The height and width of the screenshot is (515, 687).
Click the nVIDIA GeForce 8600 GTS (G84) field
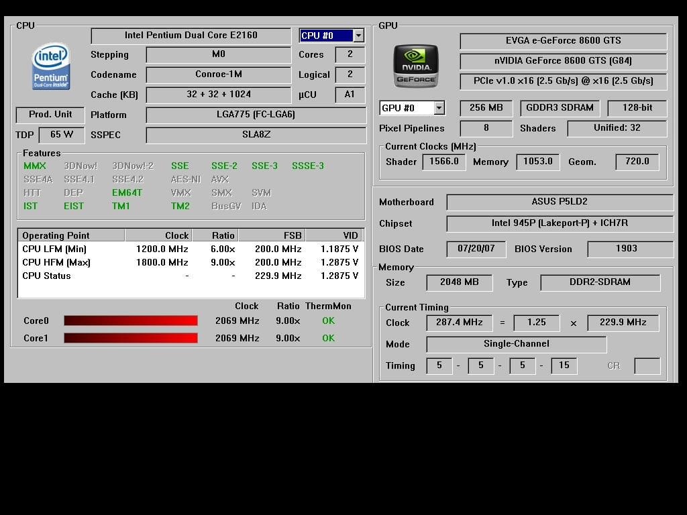click(x=563, y=61)
